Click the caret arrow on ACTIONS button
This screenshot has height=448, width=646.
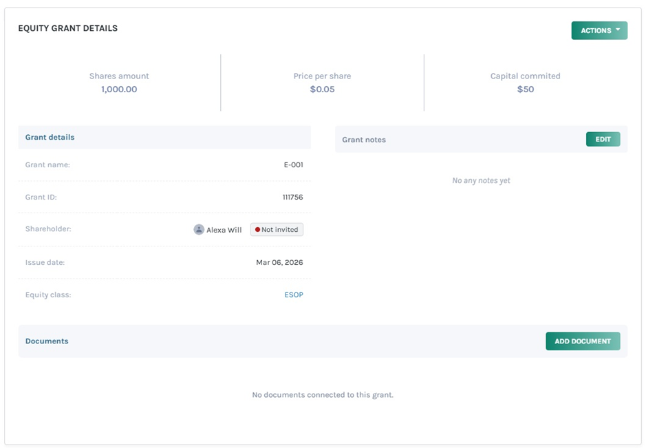618,30
